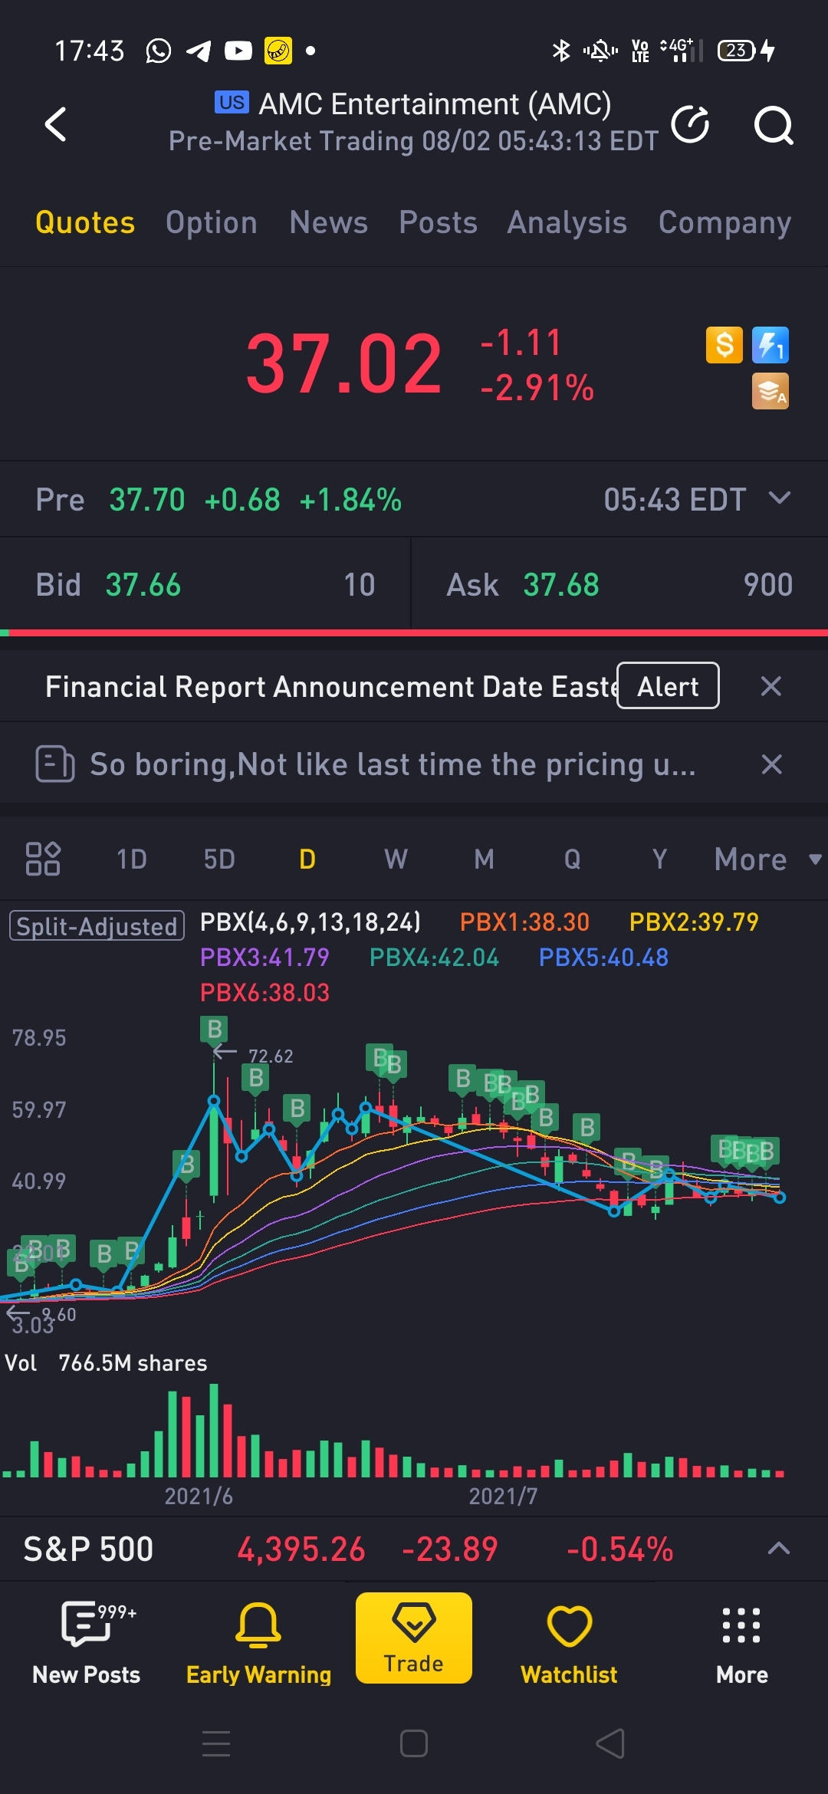Go back using the top-left arrow
This screenshot has width=828, height=1794.
[x=56, y=124]
